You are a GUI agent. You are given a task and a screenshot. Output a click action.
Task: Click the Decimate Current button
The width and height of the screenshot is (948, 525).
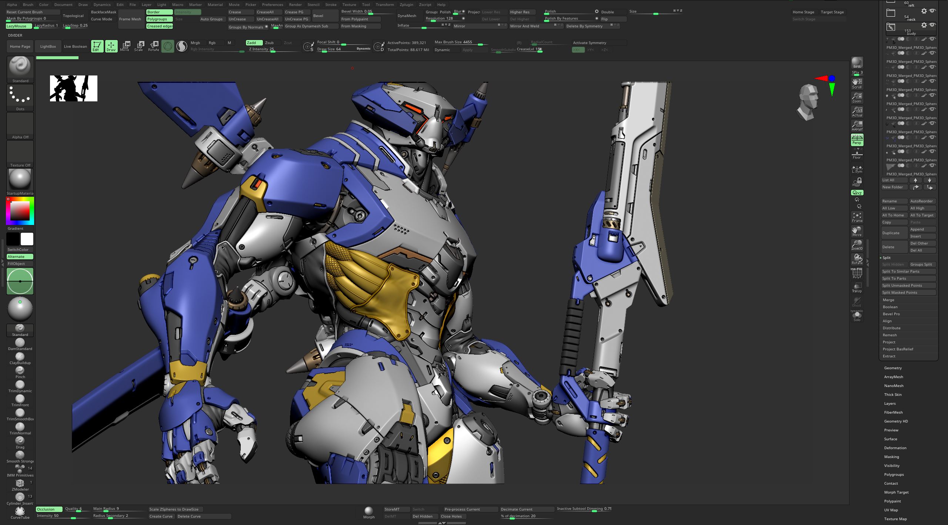point(527,509)
